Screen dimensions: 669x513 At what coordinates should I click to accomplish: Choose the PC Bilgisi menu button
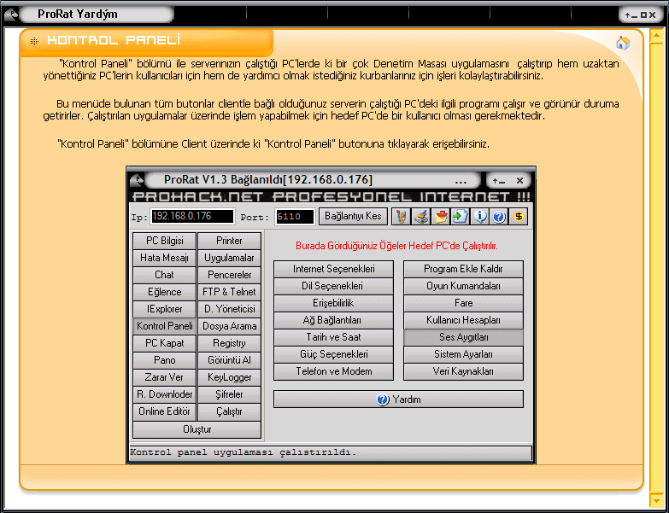(x=165, y=241)
